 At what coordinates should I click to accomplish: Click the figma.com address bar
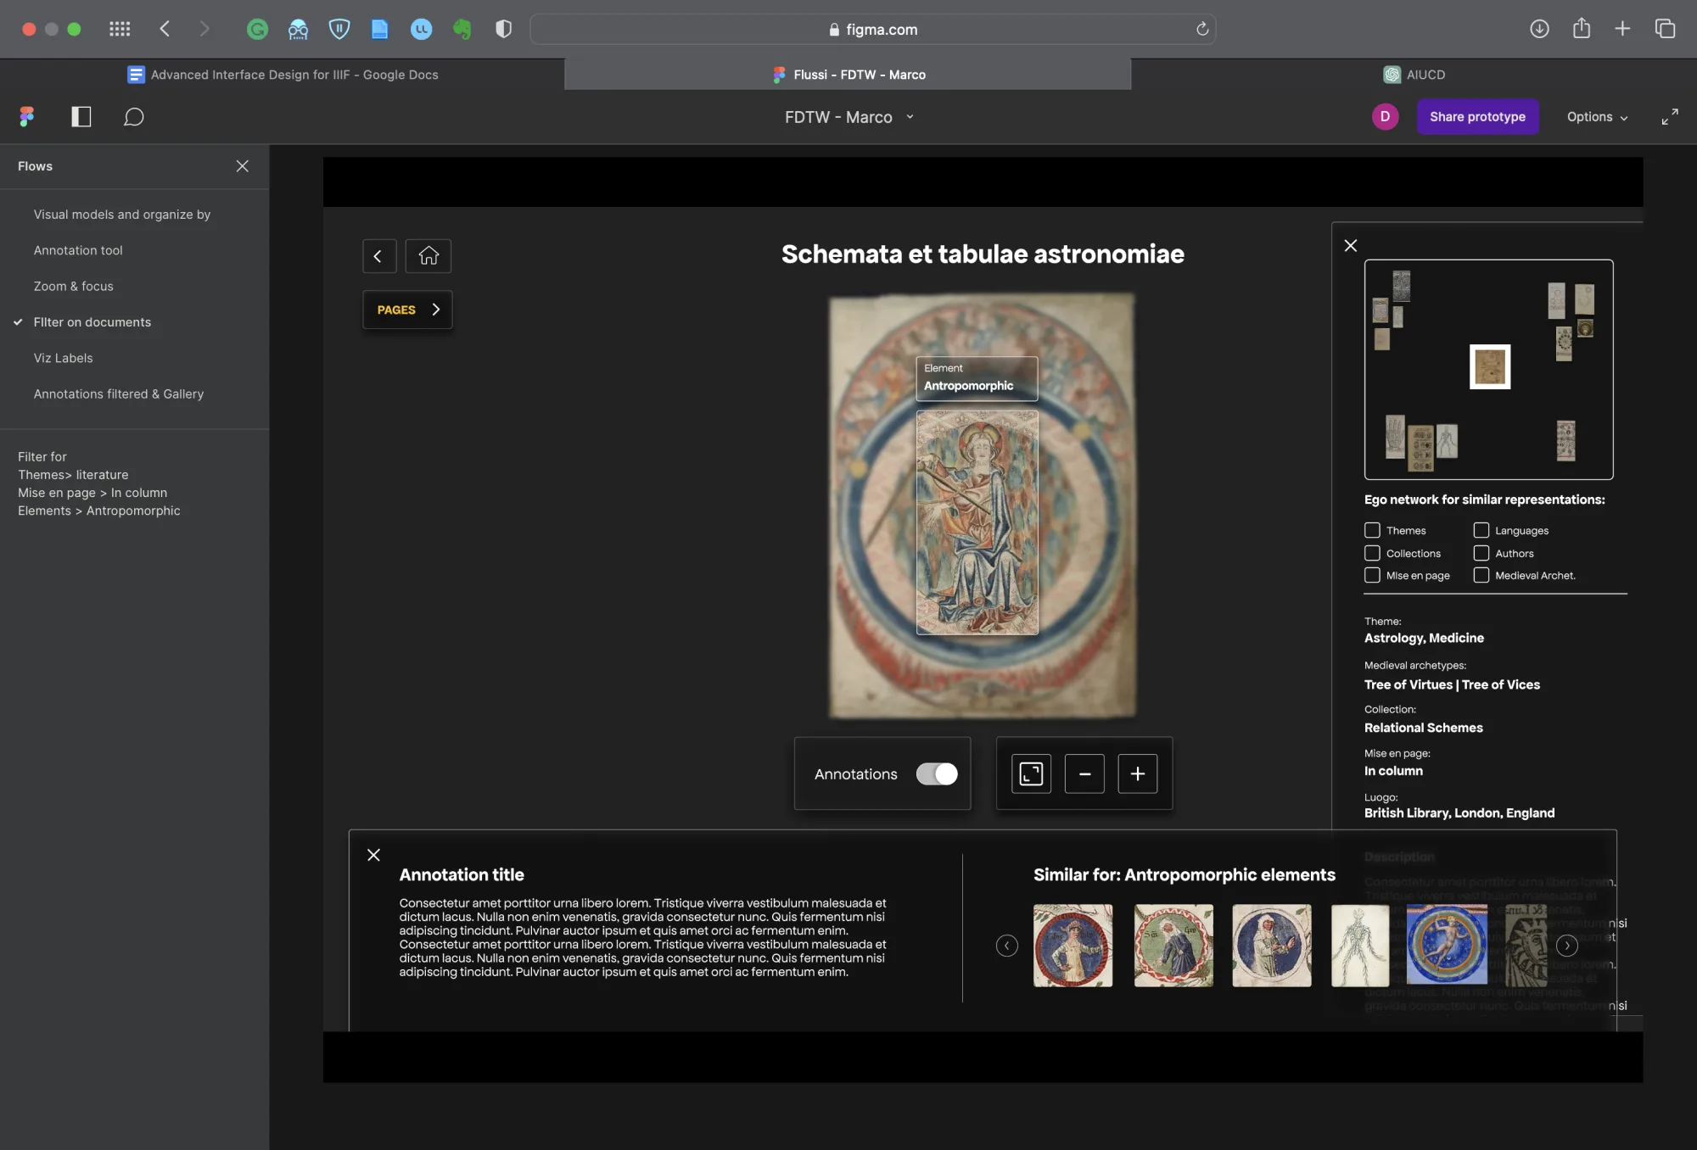click(x=872, y=30)
